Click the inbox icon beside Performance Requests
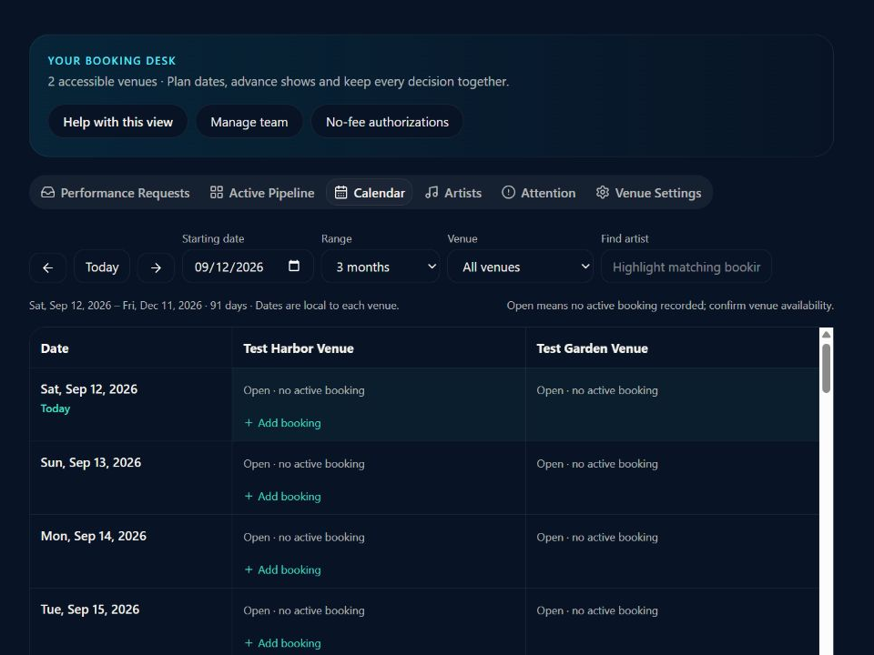The image size is (874, 655). click(x=48, y=193)
